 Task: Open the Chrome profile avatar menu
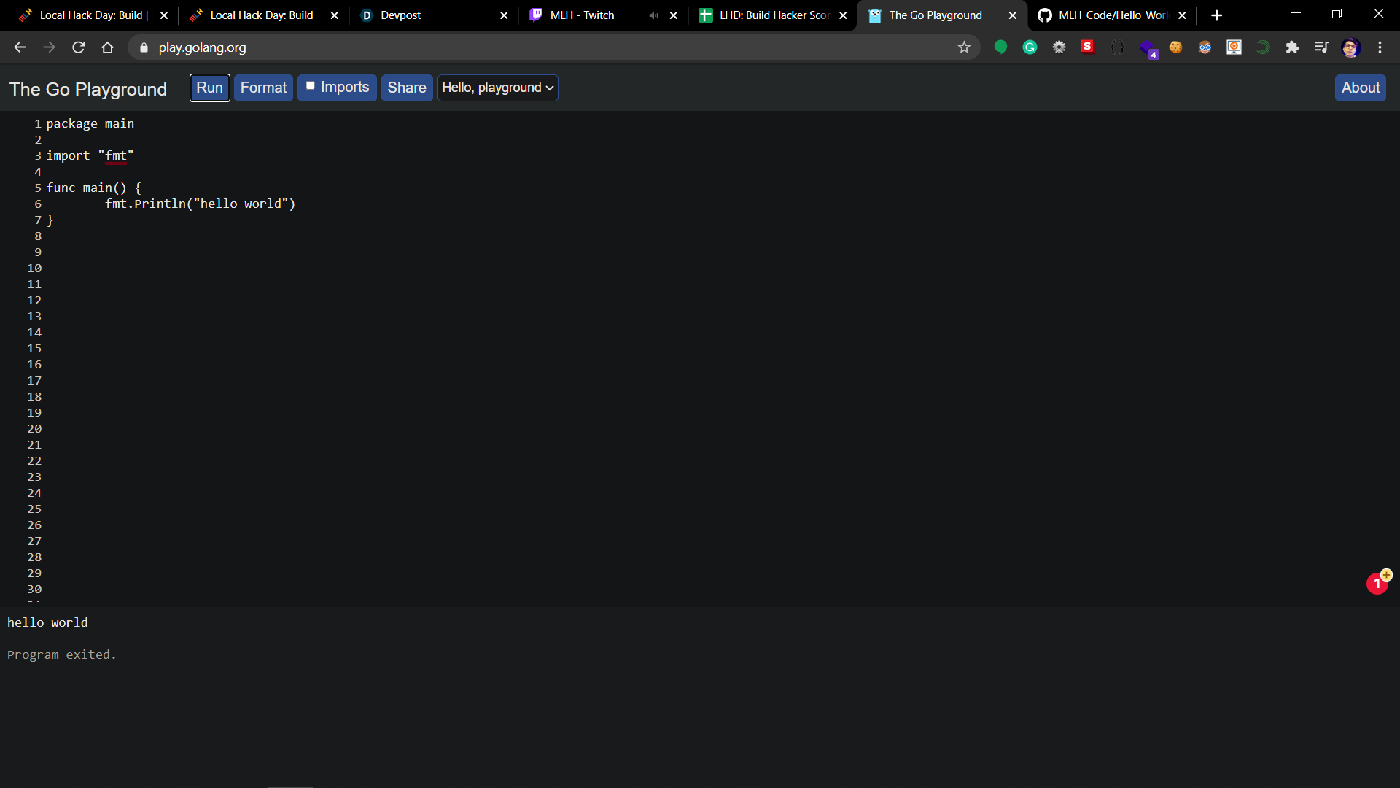[x=1350, y=47]
